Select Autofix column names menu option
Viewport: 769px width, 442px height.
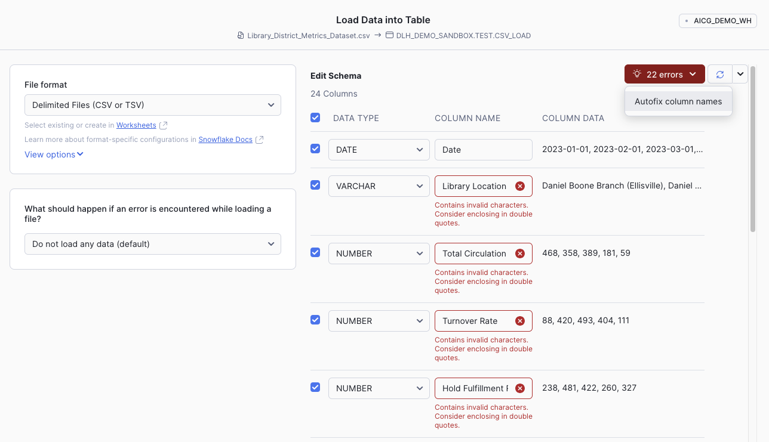click(678, 101)
